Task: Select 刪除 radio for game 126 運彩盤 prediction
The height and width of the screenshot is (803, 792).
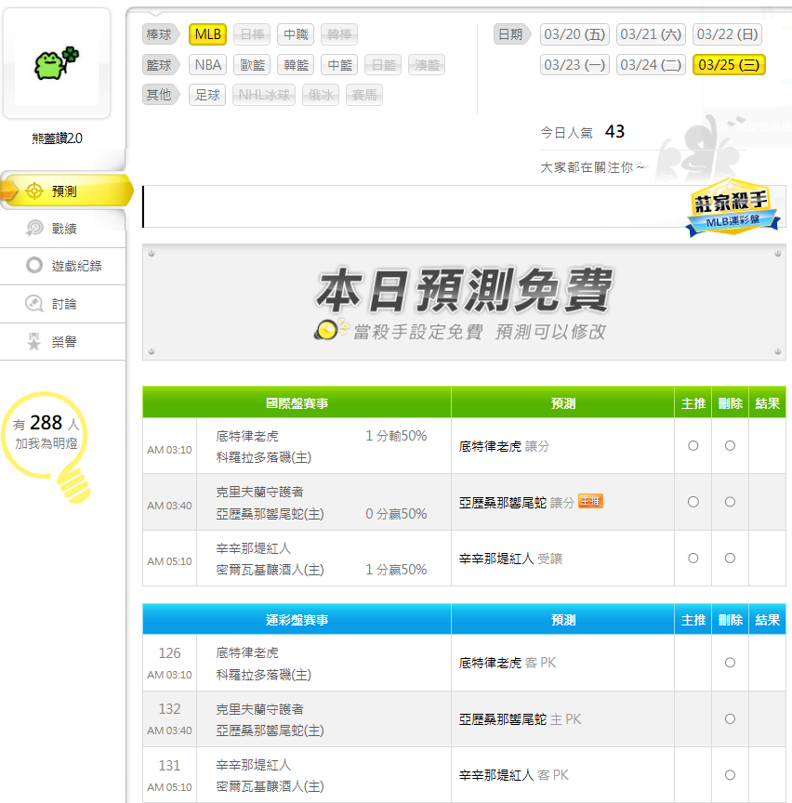Action: tap(730, 663)
